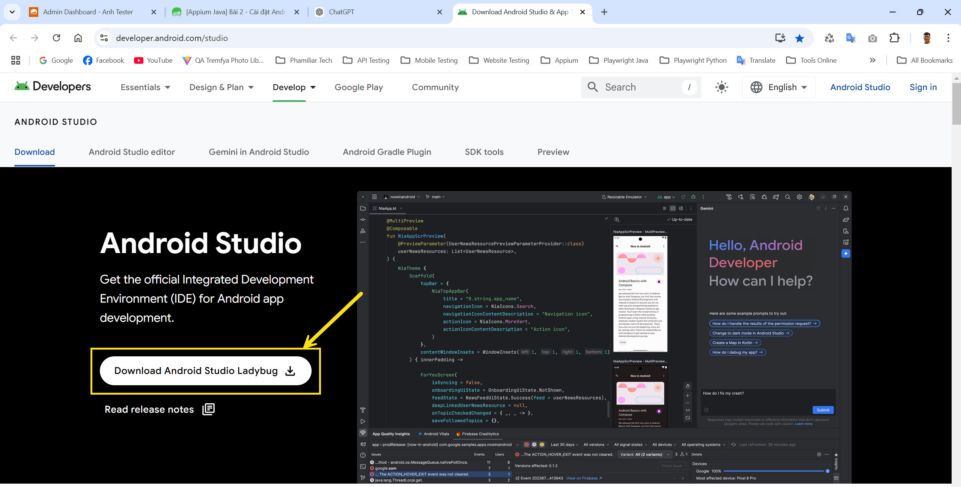Expand the Essentials navigation menu
The image size is (961, 487).
point(145,87)
